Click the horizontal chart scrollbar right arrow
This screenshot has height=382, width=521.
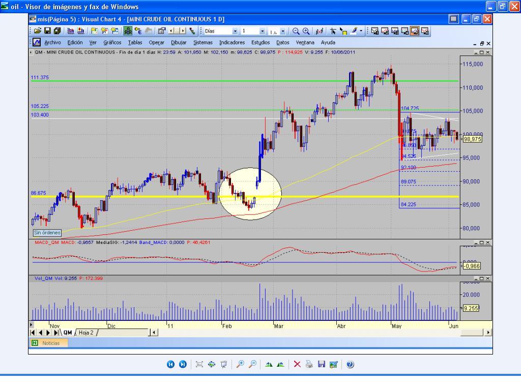click(488, 333)
